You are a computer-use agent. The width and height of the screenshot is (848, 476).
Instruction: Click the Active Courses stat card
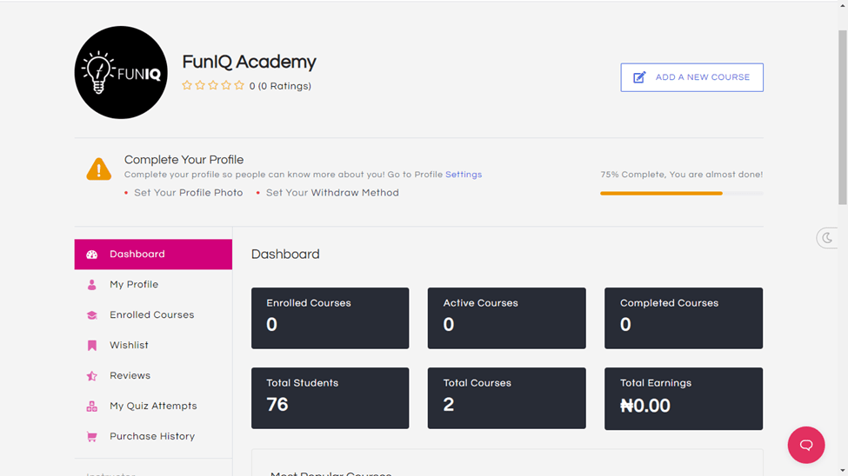[507, 318]
